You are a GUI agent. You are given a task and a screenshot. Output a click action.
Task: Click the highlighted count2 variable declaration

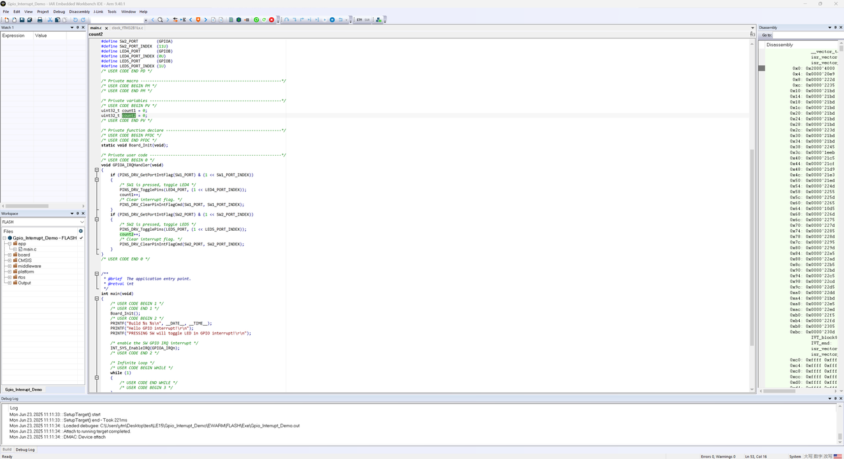click(129, 115)
